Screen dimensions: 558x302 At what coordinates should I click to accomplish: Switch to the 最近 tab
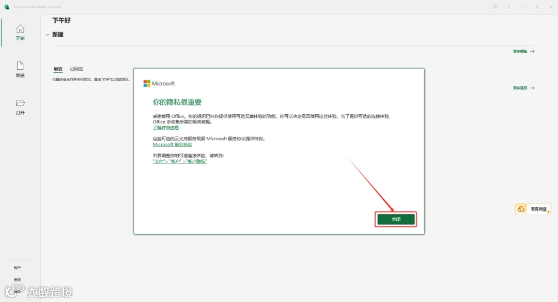58,69
